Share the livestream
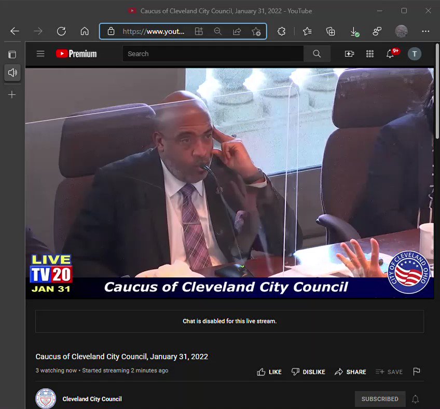Viewport: 440px width, 409px height. pyautogui.click(x=350, y=372)
